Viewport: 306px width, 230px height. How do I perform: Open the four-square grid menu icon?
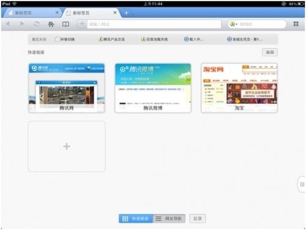[296, 24]
